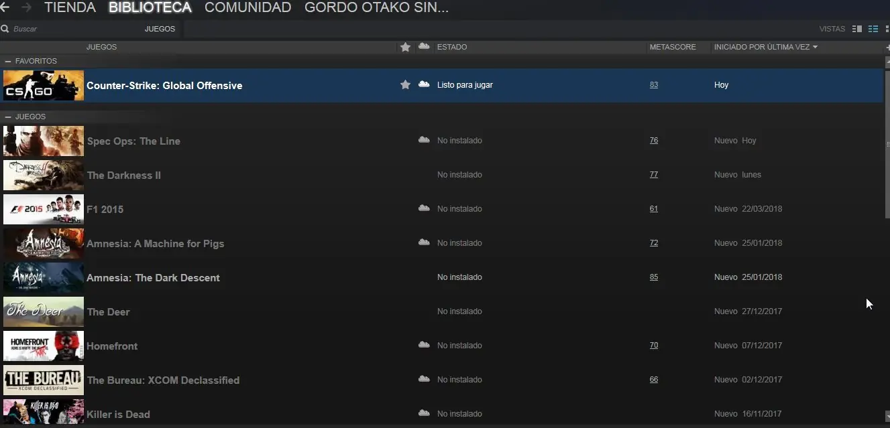Open Metascore 85 link for Dark Descent

point(654,277)
